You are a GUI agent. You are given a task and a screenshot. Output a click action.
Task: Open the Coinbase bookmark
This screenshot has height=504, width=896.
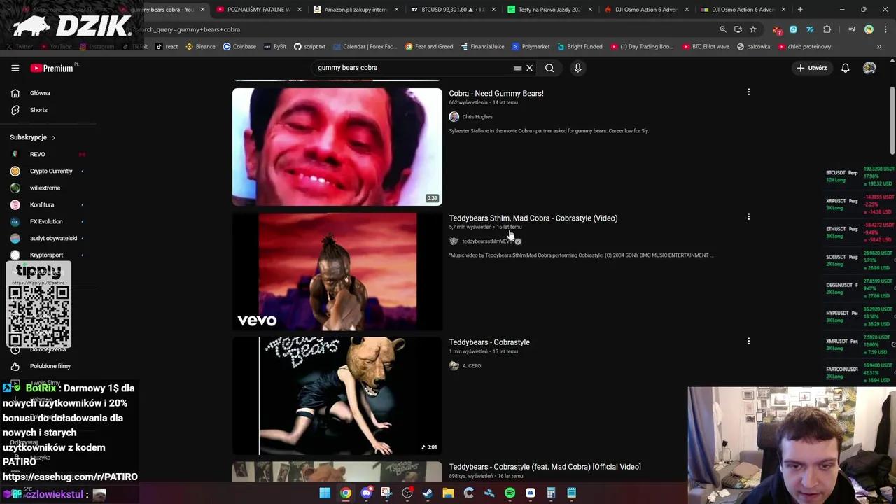(239, 47)
